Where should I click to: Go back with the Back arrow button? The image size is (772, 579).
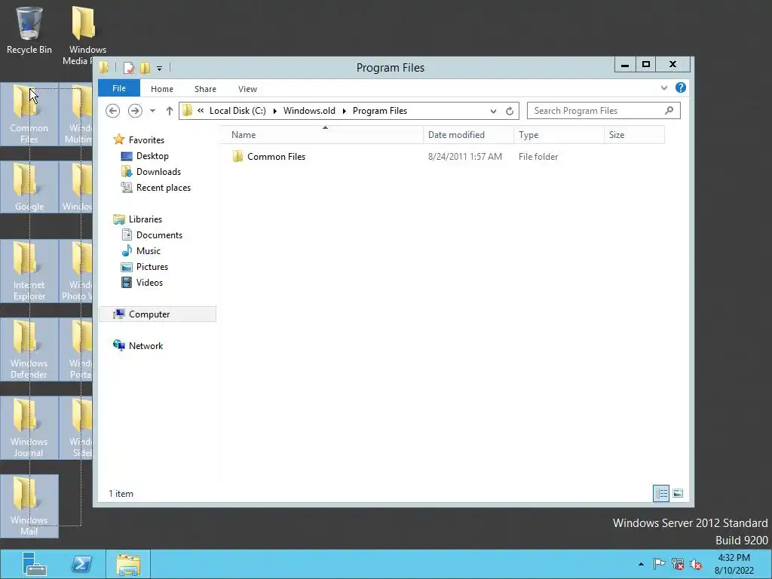pos(113,111)
